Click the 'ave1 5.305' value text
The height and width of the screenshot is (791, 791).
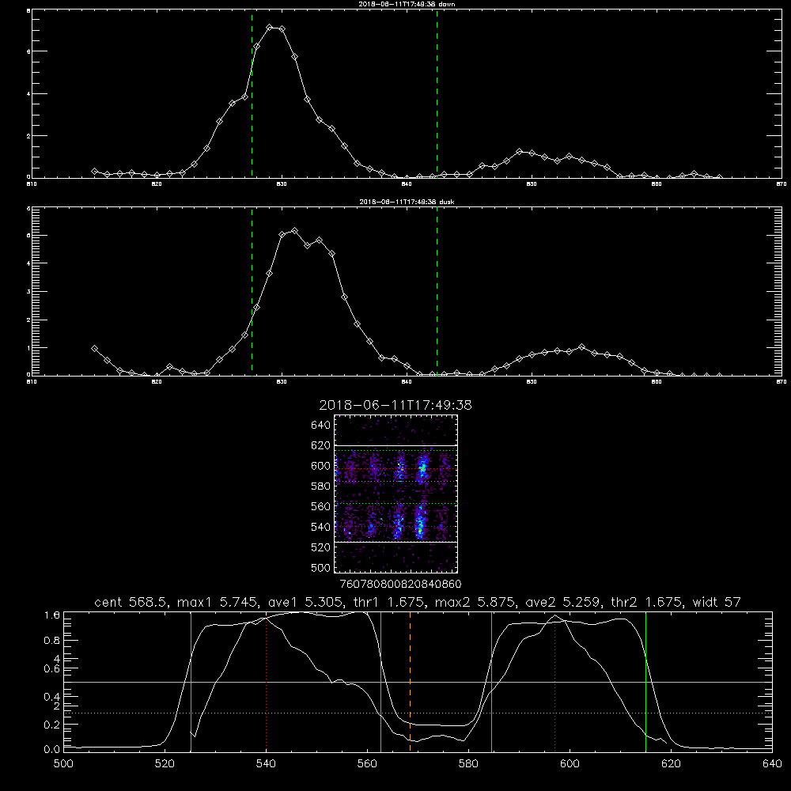click(x=305, y=602)
